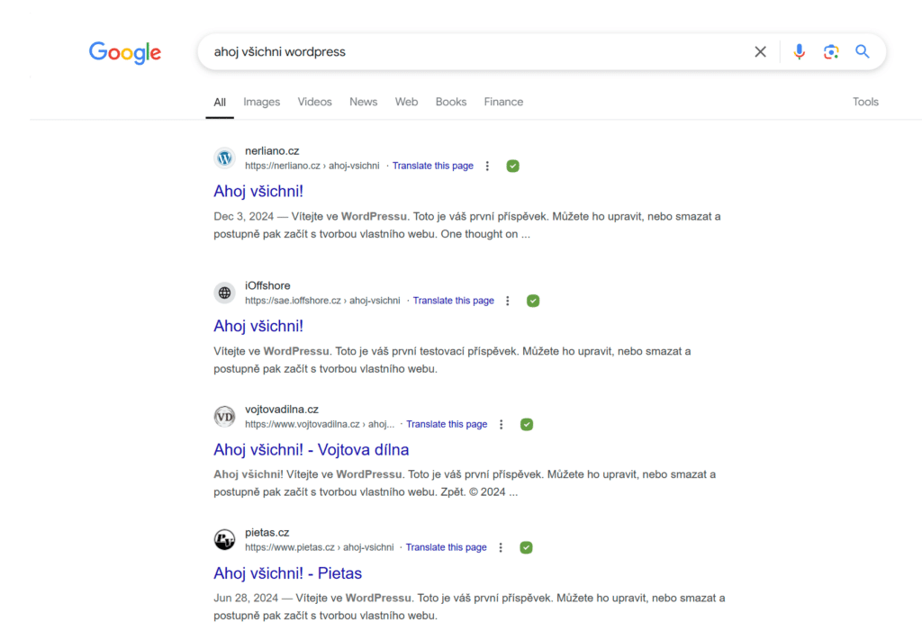922x631 pixels.
Task: Click green check badge next to nerliano.cz
Action: click(x=512, y=166)
